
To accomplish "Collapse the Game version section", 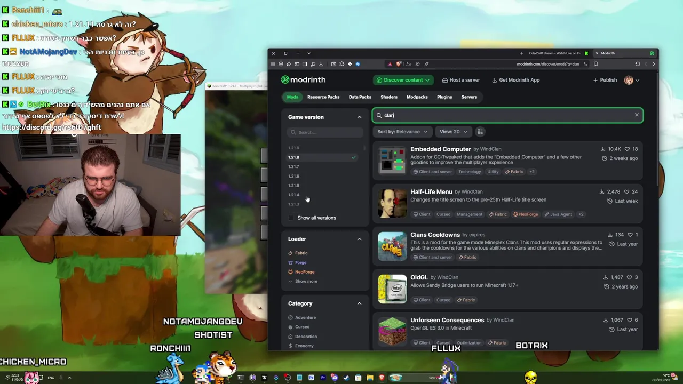I will [359, 117].
